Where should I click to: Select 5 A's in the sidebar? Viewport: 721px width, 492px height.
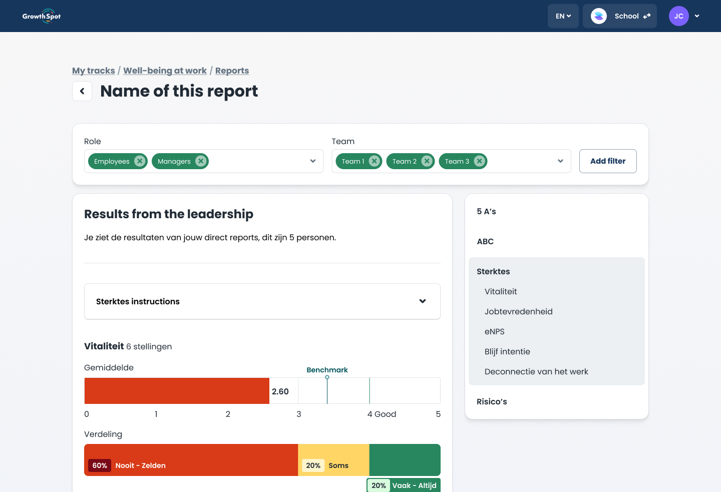tap(486, 211)
